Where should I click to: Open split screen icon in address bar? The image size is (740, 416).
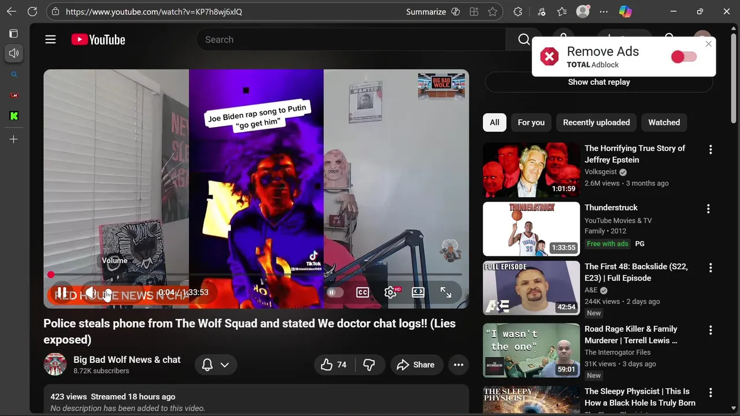click(474, 12)
